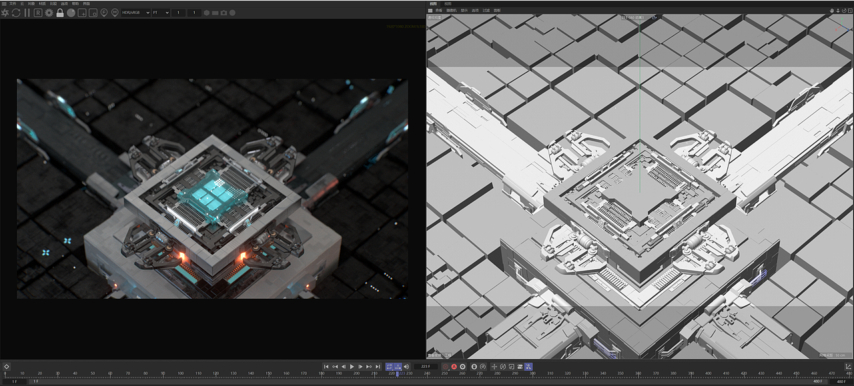The image size is (854, 386).
Task: Activate render region icon with plus
Action: click(82, 13)
